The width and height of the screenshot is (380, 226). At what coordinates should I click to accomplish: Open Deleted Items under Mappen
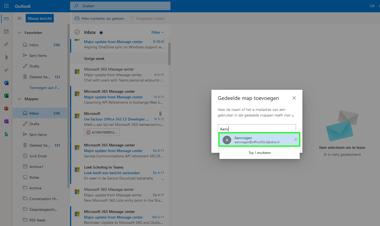pyautogui.click(x=40, y=145)
